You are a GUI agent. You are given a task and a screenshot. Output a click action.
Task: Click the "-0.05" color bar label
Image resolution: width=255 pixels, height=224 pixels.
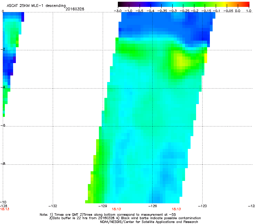228,11
